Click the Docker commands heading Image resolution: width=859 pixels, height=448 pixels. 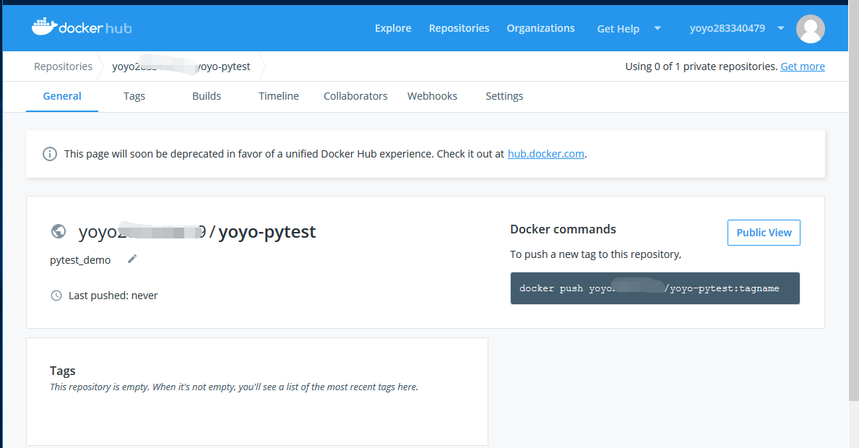pyautogui.click(x=564, y=229)
